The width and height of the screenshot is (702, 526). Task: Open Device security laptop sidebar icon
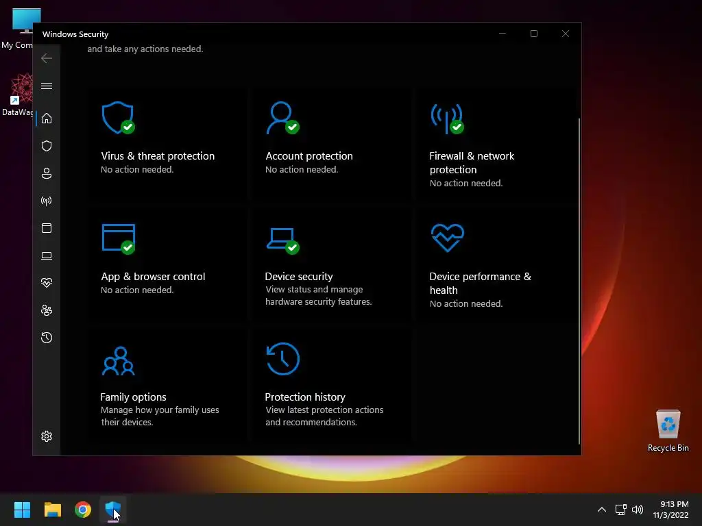coord(47,256)
